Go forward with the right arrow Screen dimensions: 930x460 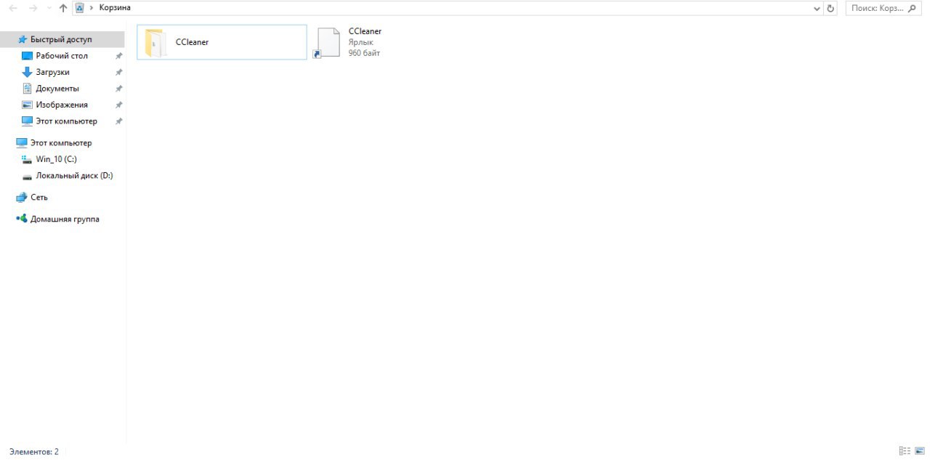[x=33, y=8]
